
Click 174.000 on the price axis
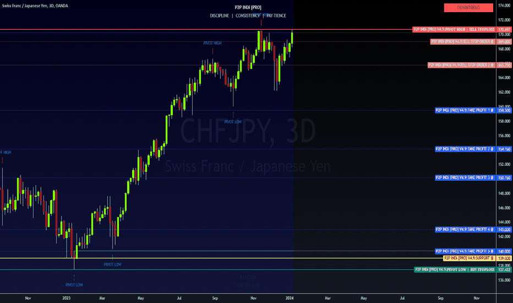[x=504, y=6]
